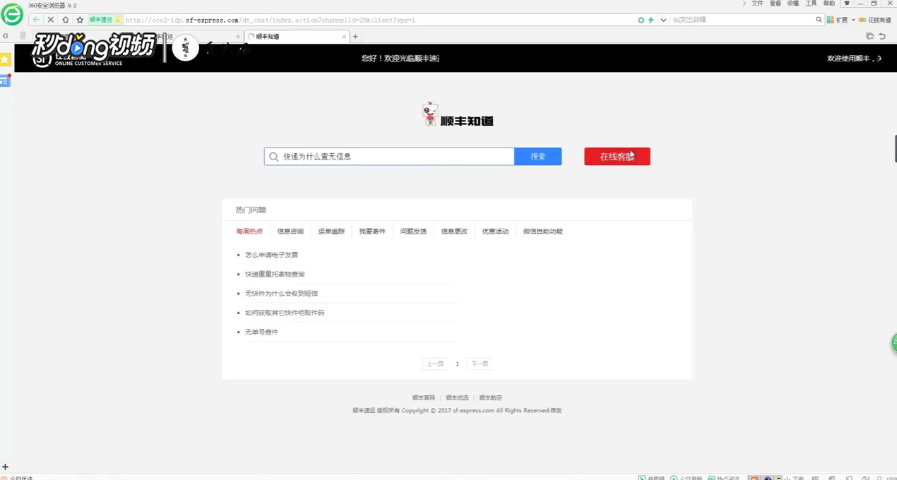Close the 顺丰知道 tab

(x=344, y=37)
